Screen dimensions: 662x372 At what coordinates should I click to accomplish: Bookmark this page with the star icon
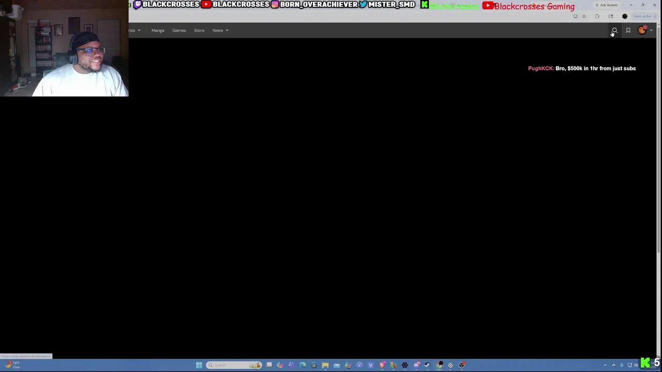584,16
